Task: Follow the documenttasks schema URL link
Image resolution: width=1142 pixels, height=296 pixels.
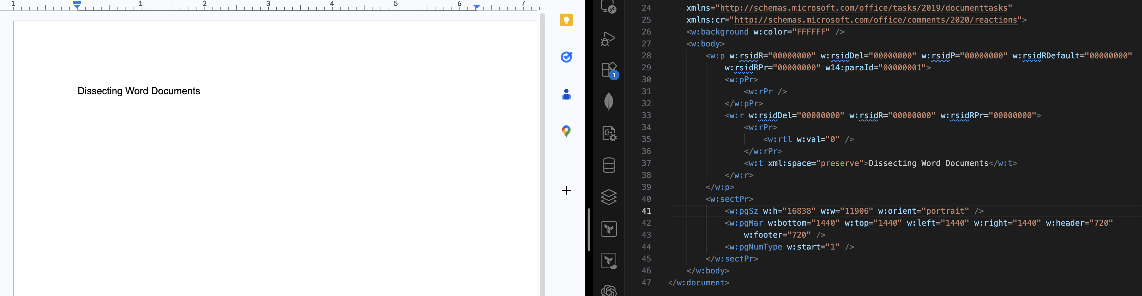Action: 864,8
